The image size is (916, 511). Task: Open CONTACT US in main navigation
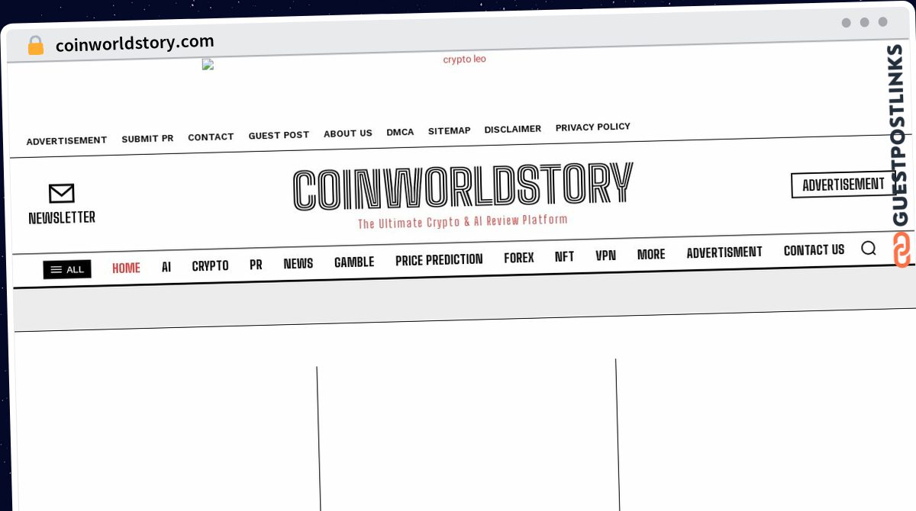(x=814, y=250)
